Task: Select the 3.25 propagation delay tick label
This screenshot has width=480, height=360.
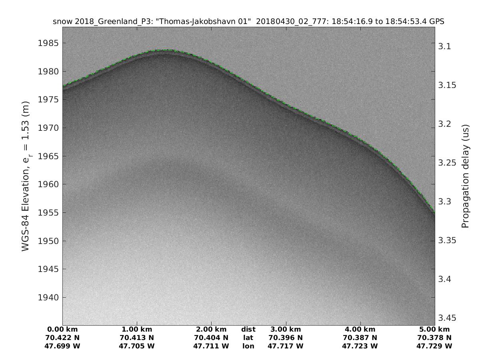Action: [447, 163]
